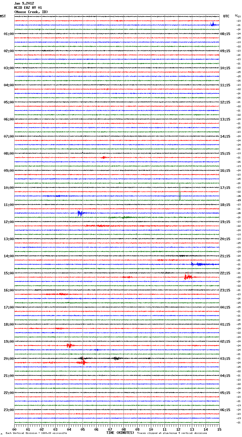Click the location label "(Moose Creek, ID)"
242x437 pixels.
pyautogui.click(x=31, y=12)
